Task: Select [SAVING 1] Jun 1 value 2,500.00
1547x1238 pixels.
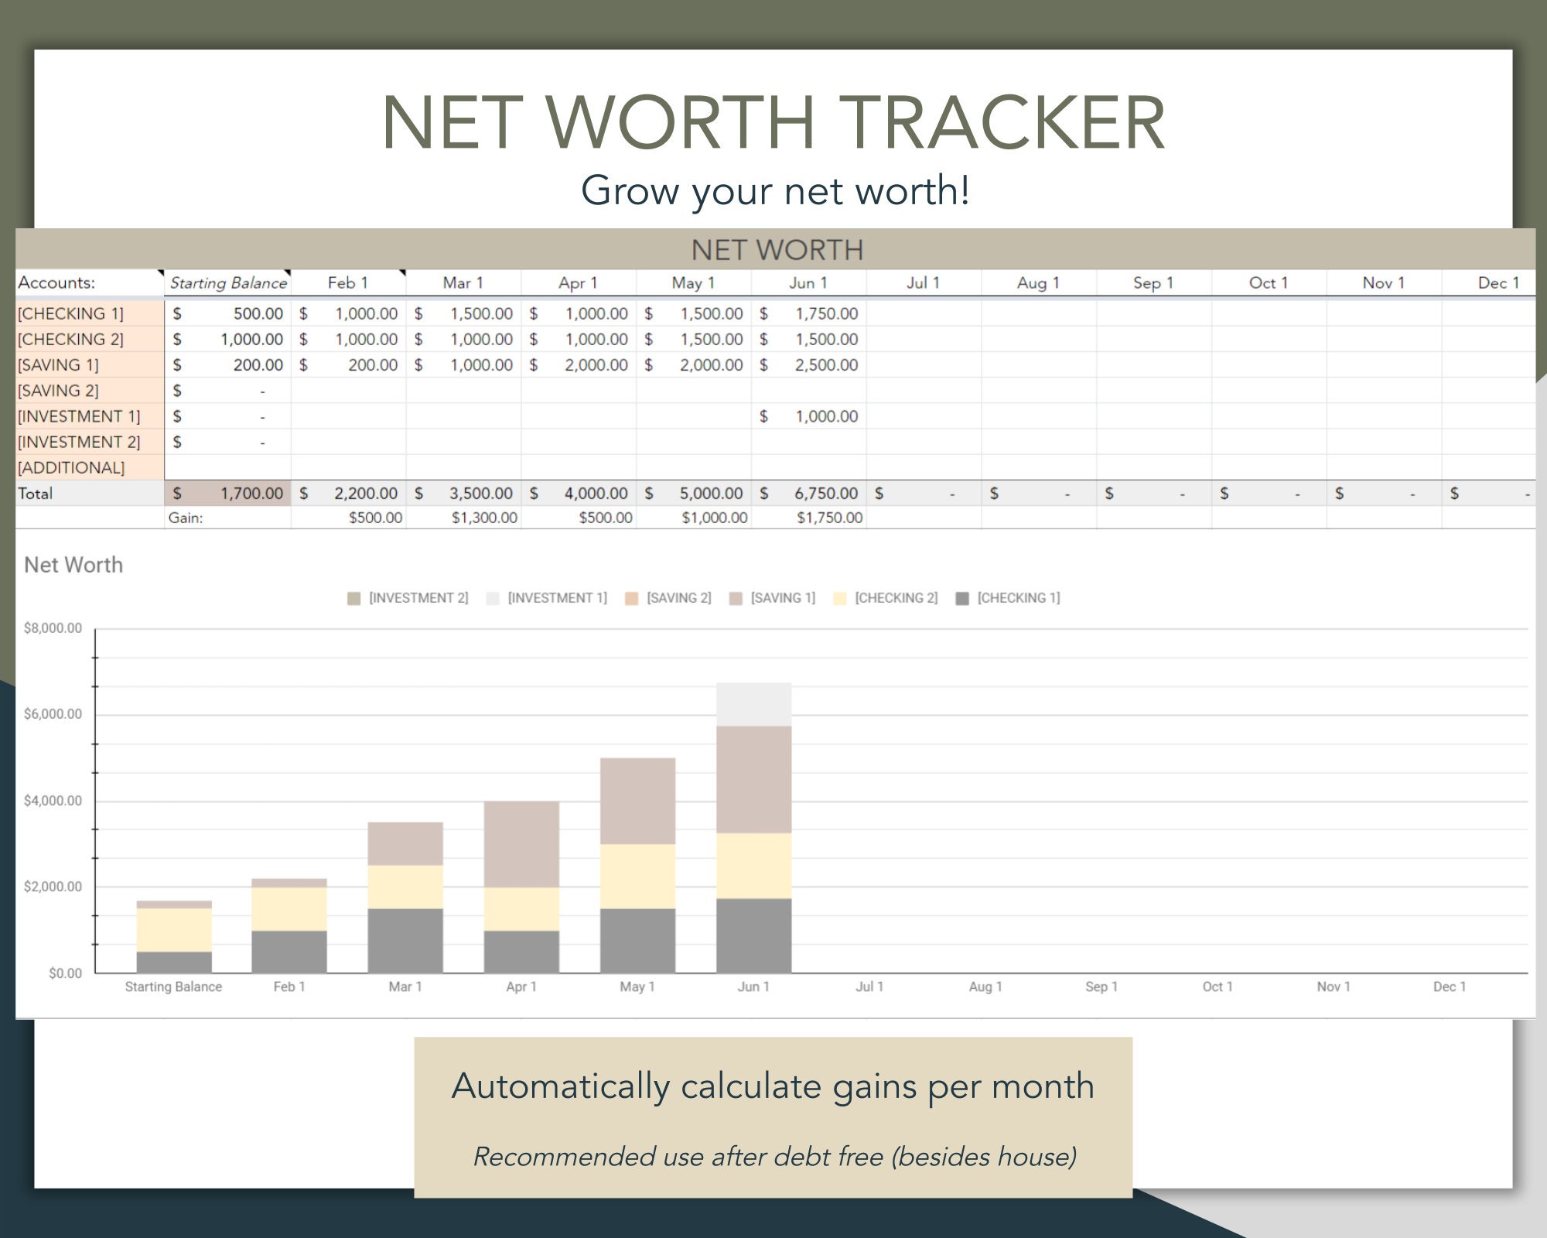Action: [809, 364]
